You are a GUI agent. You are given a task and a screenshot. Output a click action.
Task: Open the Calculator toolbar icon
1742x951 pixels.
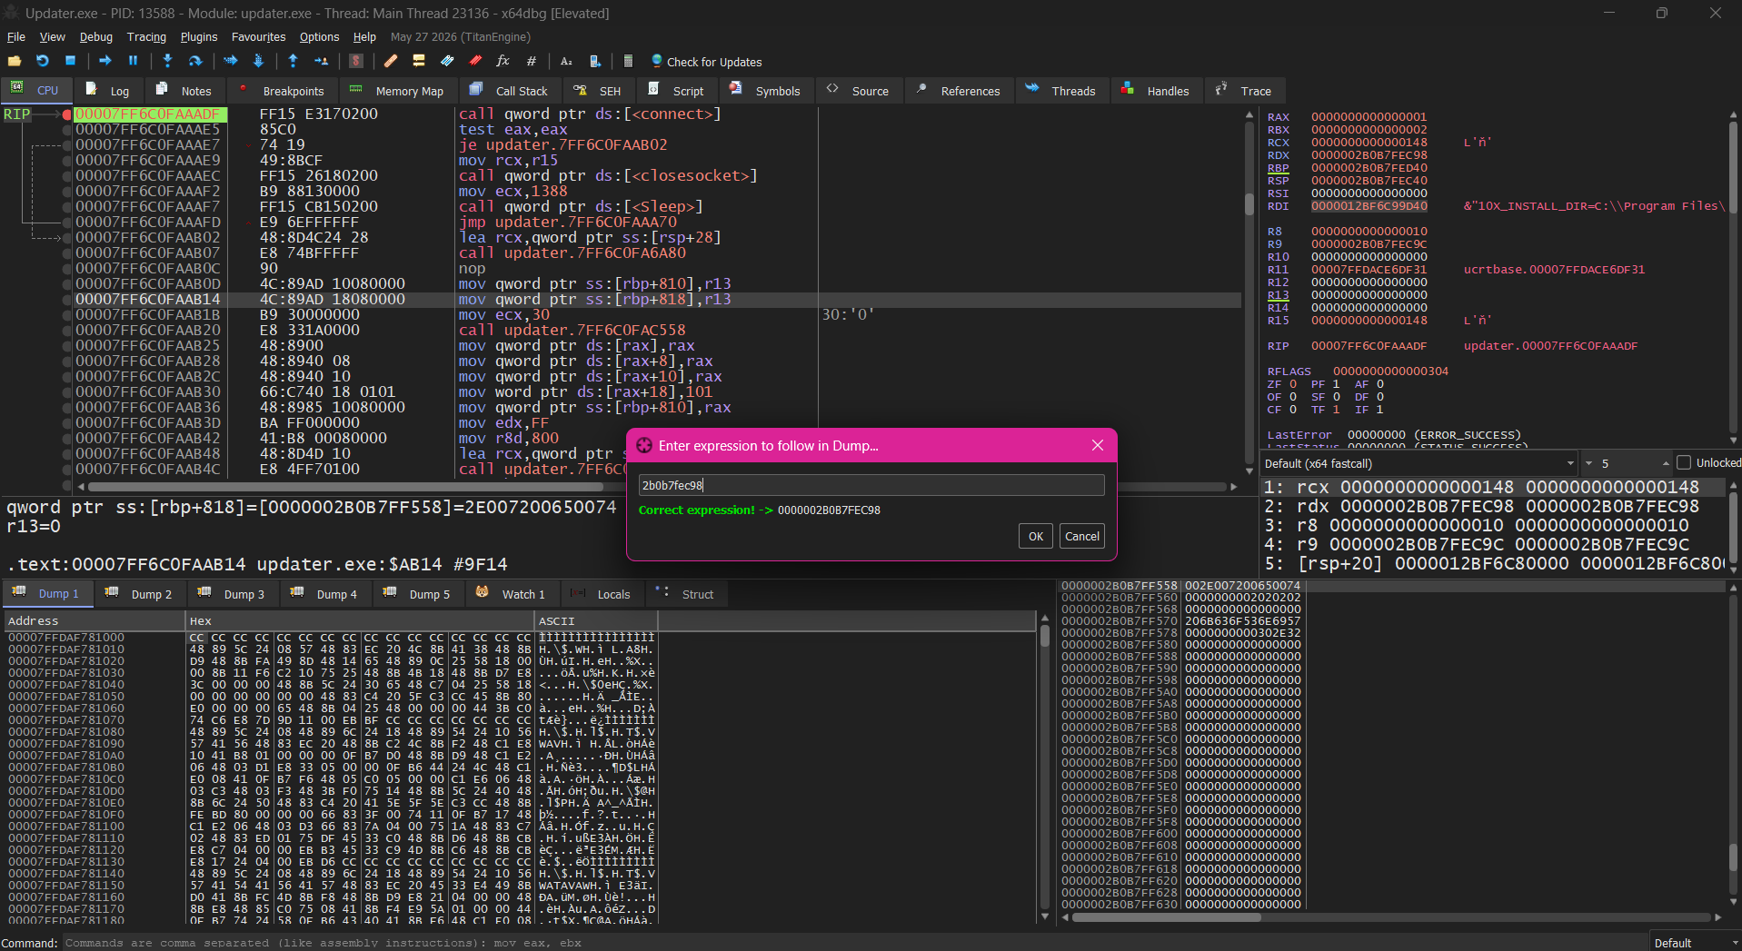[x=628, y=61]
